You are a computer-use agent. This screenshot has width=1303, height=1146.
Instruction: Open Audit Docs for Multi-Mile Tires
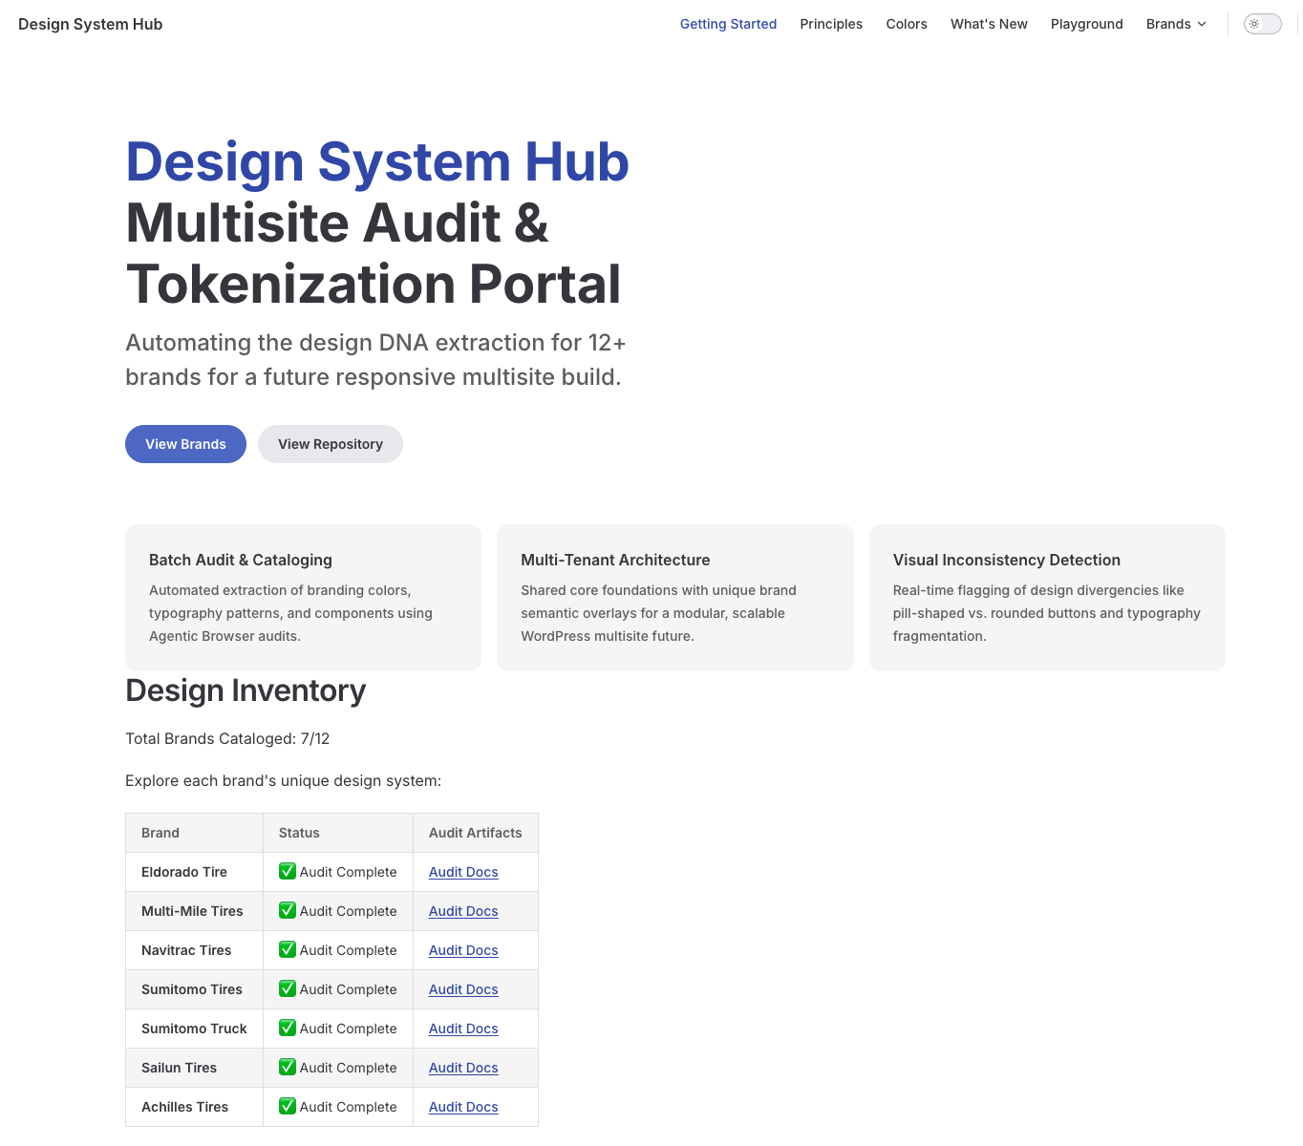(x=463, y=911)
